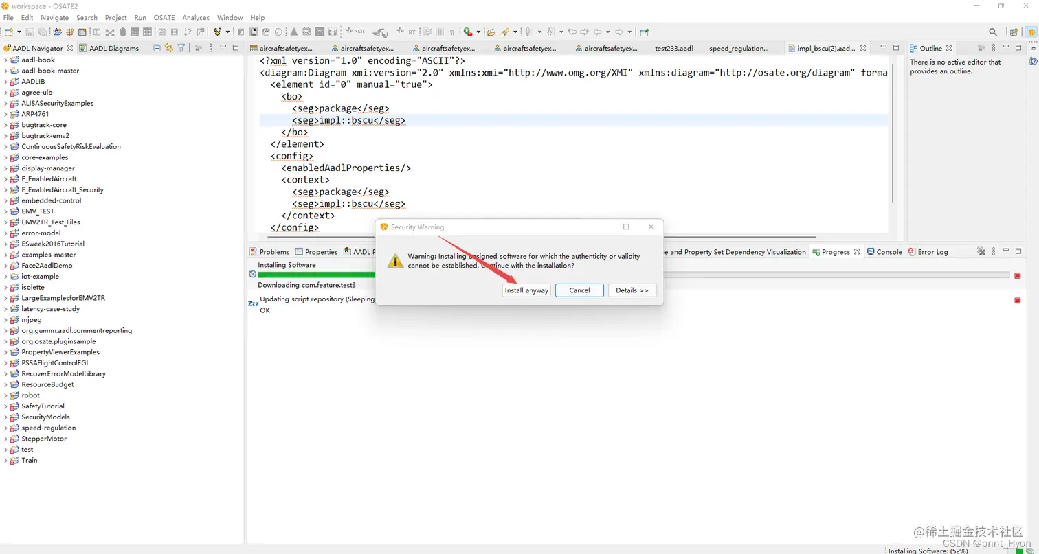This screenshot has height=554, width=1039.
Task: Expand the core-examples project
Action: click(5, 157)
